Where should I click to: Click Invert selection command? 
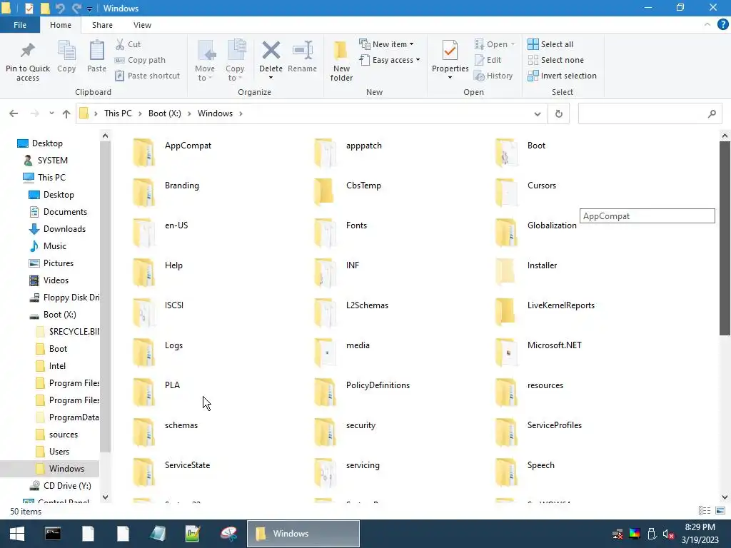pos(562,76)
